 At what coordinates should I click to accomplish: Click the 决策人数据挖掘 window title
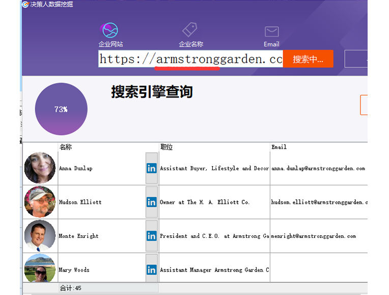[x=51, y=5]
